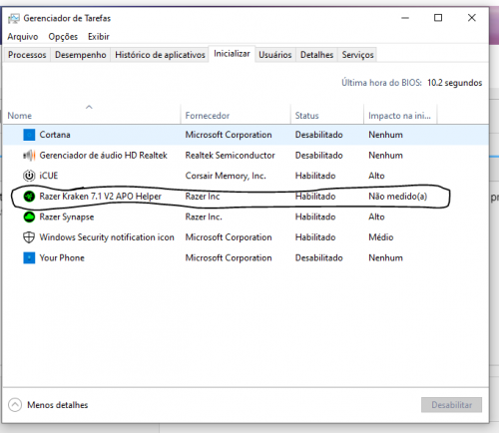Screen dimensions: 499x433
Task: Collapse view with Menos detalhes chevron
Action: pos(15,405)
